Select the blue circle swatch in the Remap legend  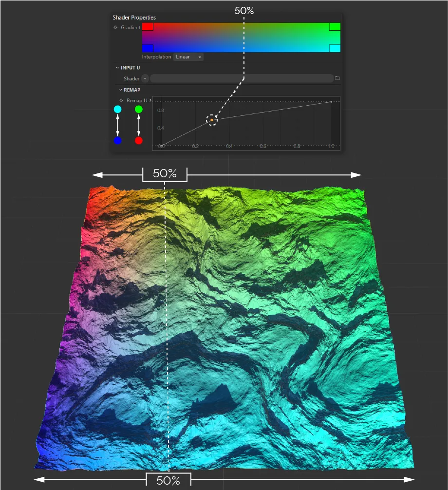tap(117, 140)
